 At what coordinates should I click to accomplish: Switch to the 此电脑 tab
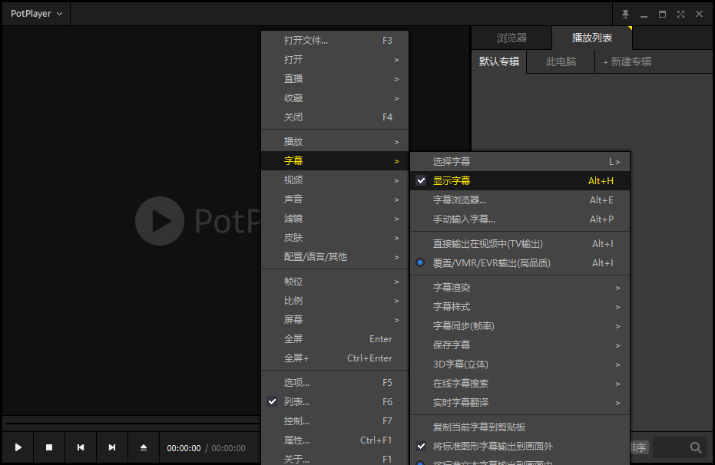click(559, 61)
